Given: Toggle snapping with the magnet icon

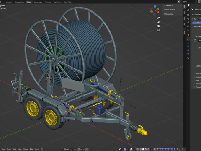Looking at the screenshot, I should pyautogui.click(x=79, y=149).
